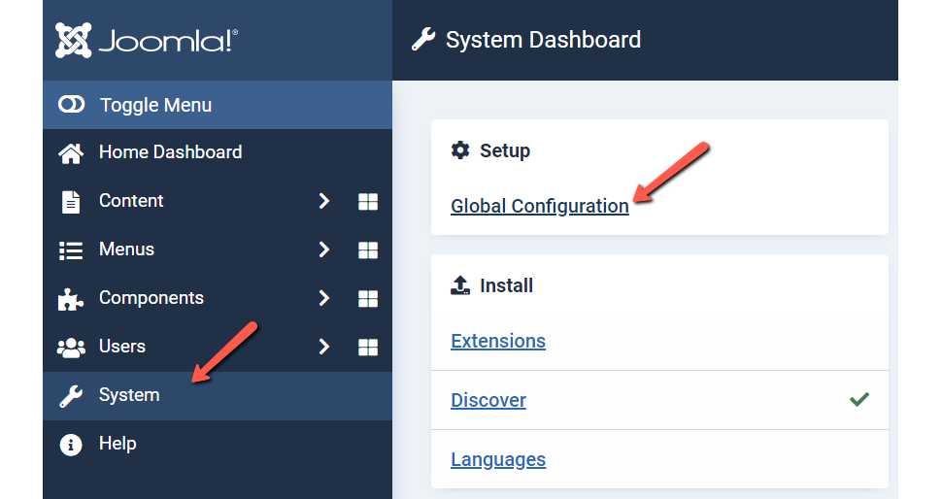
Task: Open the Discover link
Action: point(488,401)
